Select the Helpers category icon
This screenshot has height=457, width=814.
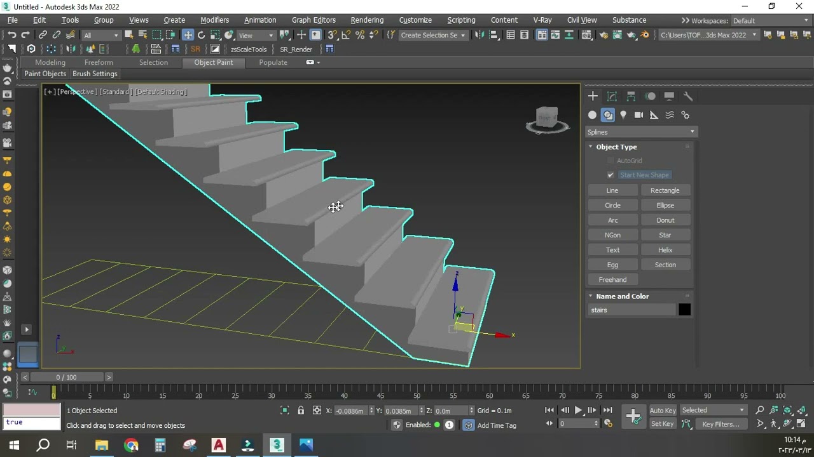click(654, 115)
